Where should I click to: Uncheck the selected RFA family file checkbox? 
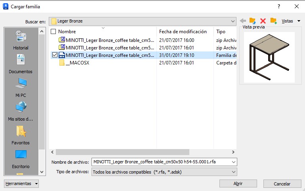55,55
